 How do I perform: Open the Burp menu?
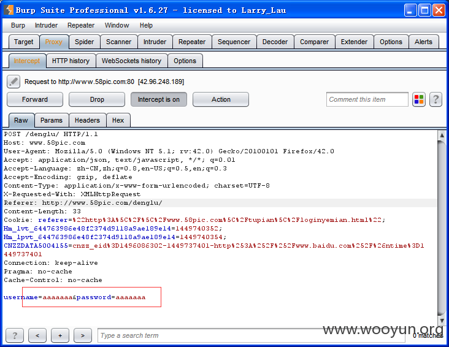[x=18, y=25]
